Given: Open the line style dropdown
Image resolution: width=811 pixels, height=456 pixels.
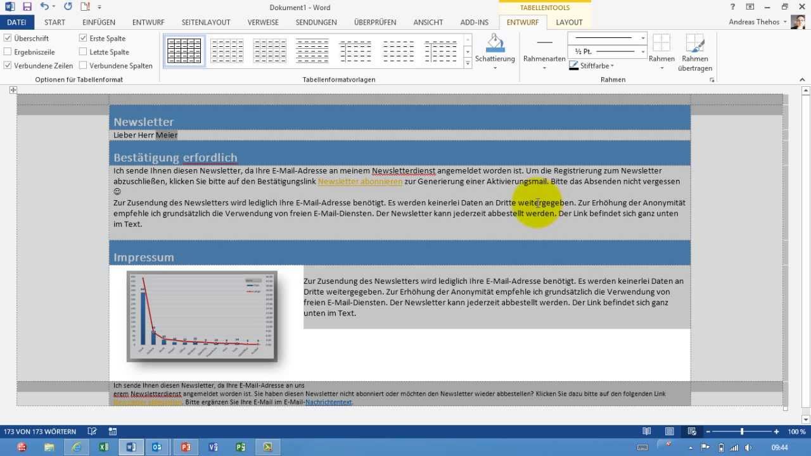Looking at the screenshot, I should click(643, 38).
